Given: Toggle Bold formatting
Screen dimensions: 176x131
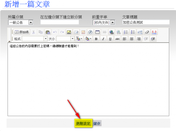Looking at the screenshot, I should click(x=96, y=39).
